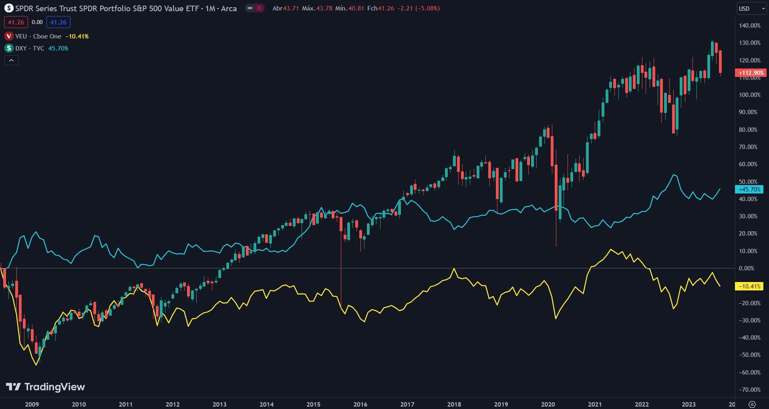Click the DXY green dollar logo icon
The height and width of the screenshot is (409, 769).
pyautogui.click(x=9, y=48)
